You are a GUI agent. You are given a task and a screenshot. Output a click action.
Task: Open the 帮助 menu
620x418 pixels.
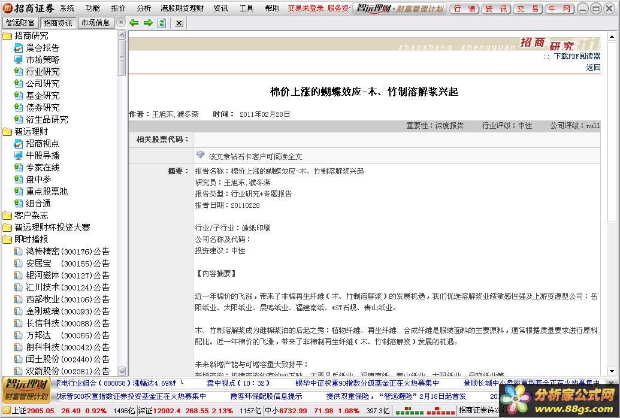[x=272, y=8]
